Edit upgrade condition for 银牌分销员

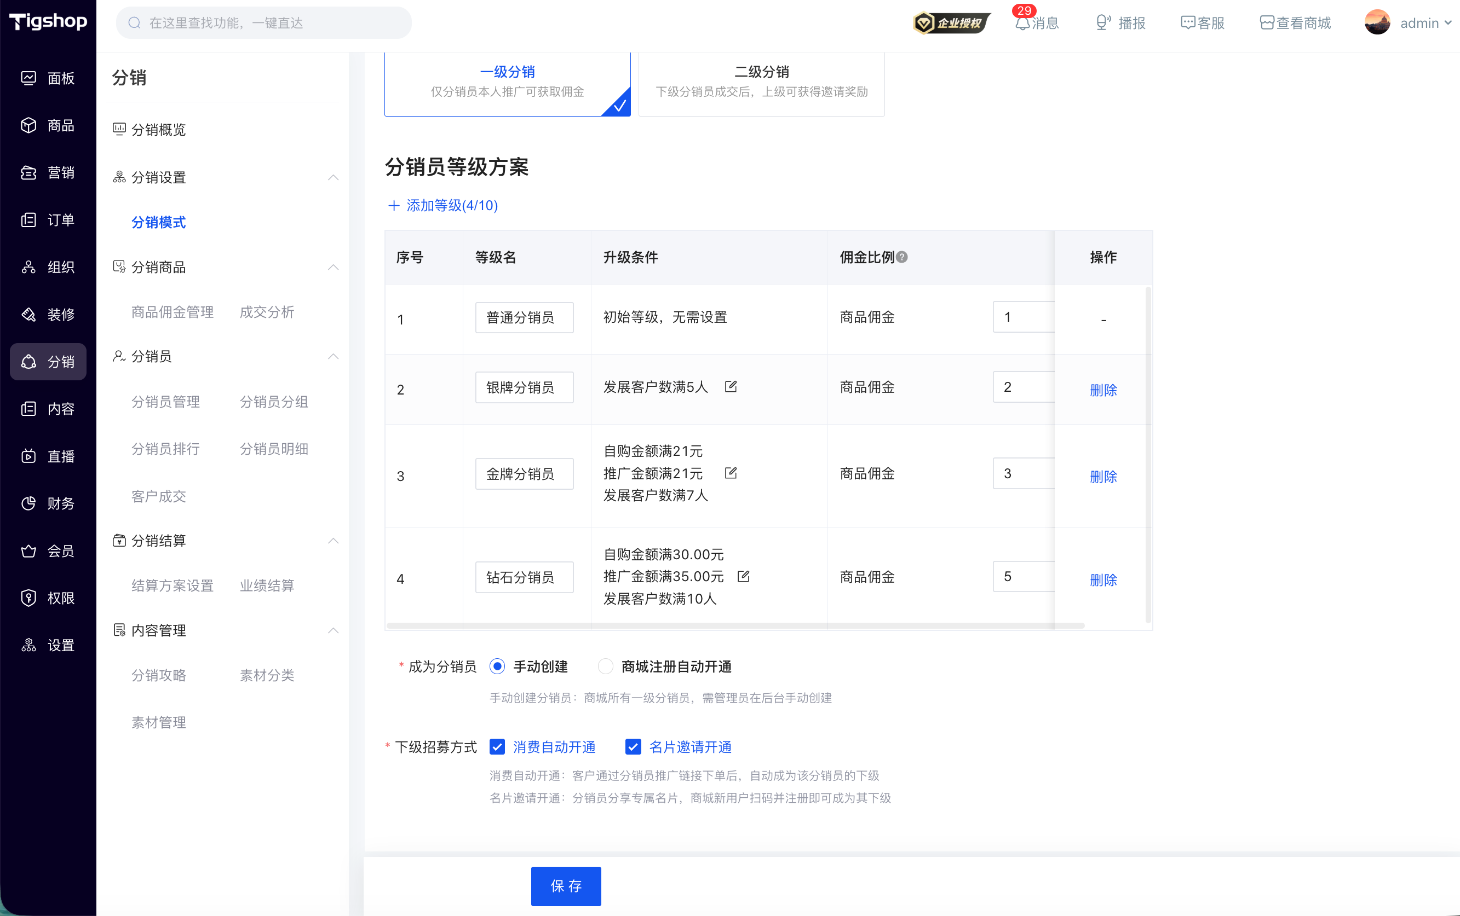[x=731, y=386]
